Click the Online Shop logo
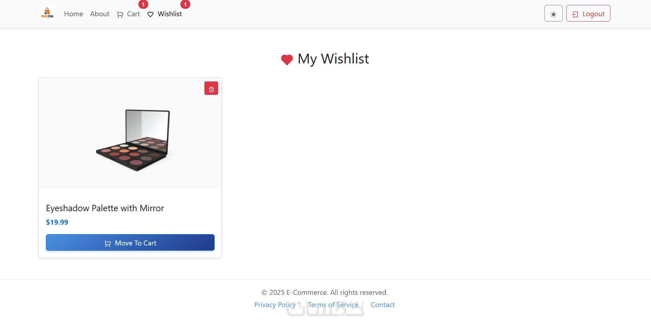 click(x=47, y=13)
